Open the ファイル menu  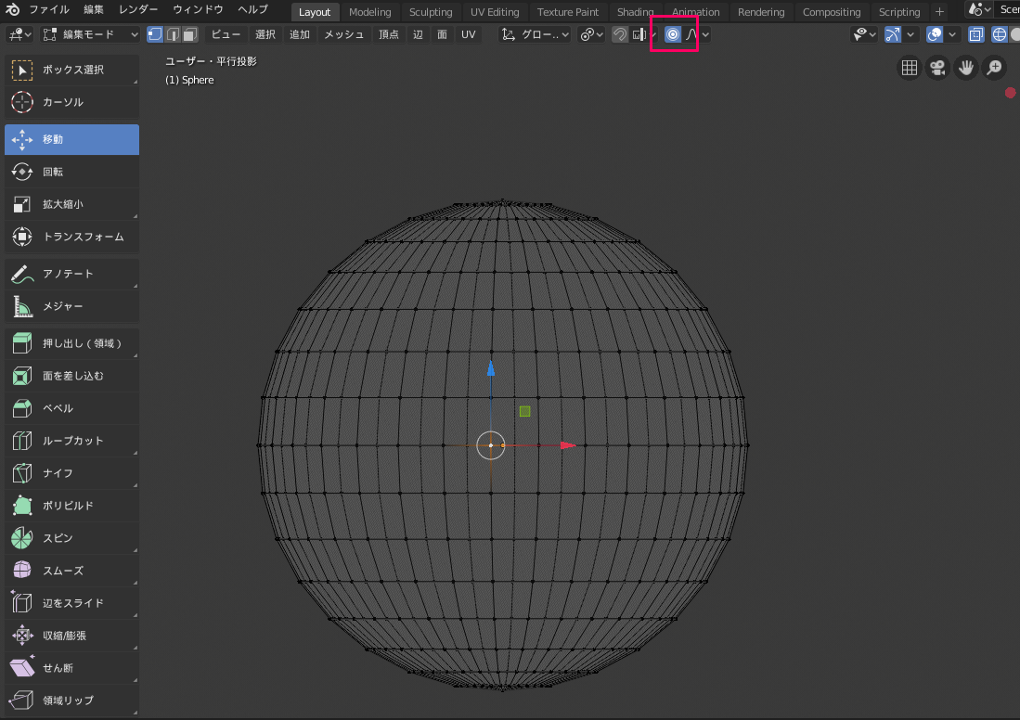49,10
